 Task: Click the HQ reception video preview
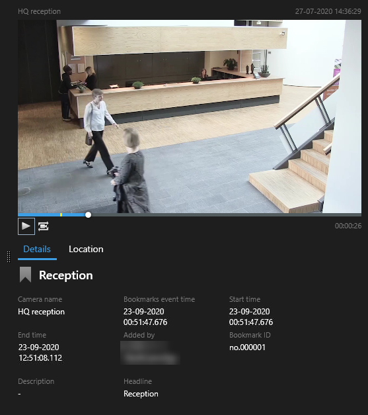click(x=190, y=116)
